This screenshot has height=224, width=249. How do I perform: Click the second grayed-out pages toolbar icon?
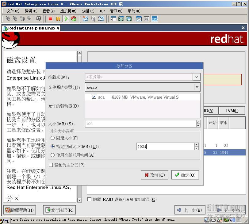(15, 19)
